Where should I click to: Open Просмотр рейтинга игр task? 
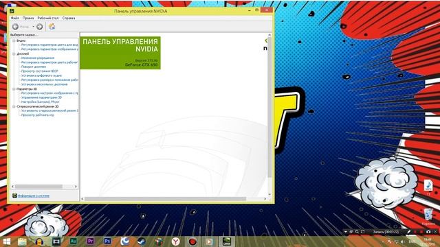click(38, 115)
